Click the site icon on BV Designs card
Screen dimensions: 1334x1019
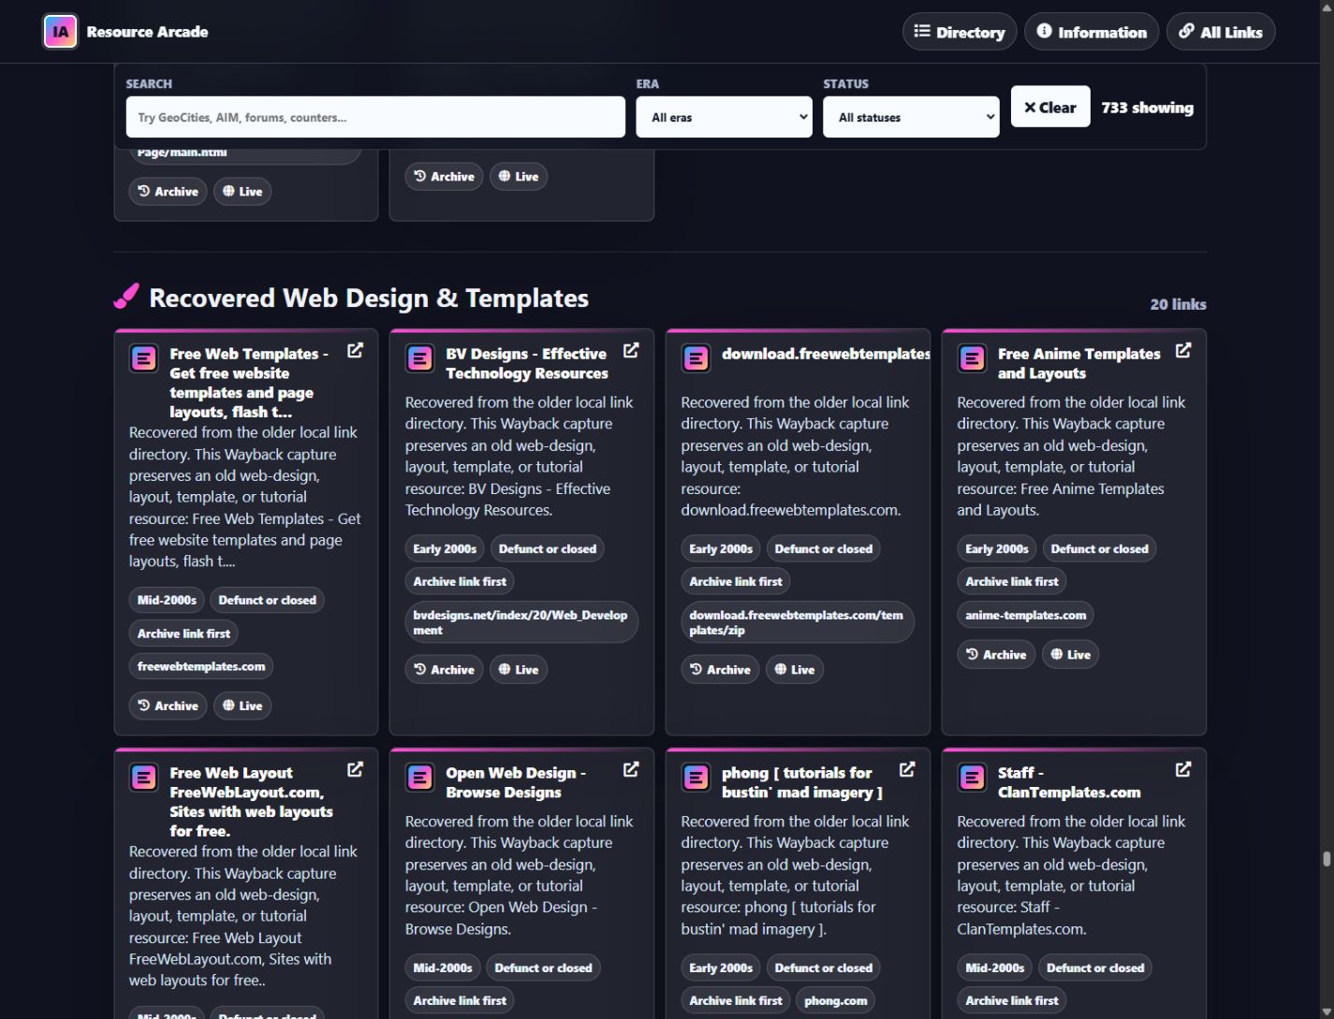419,358
